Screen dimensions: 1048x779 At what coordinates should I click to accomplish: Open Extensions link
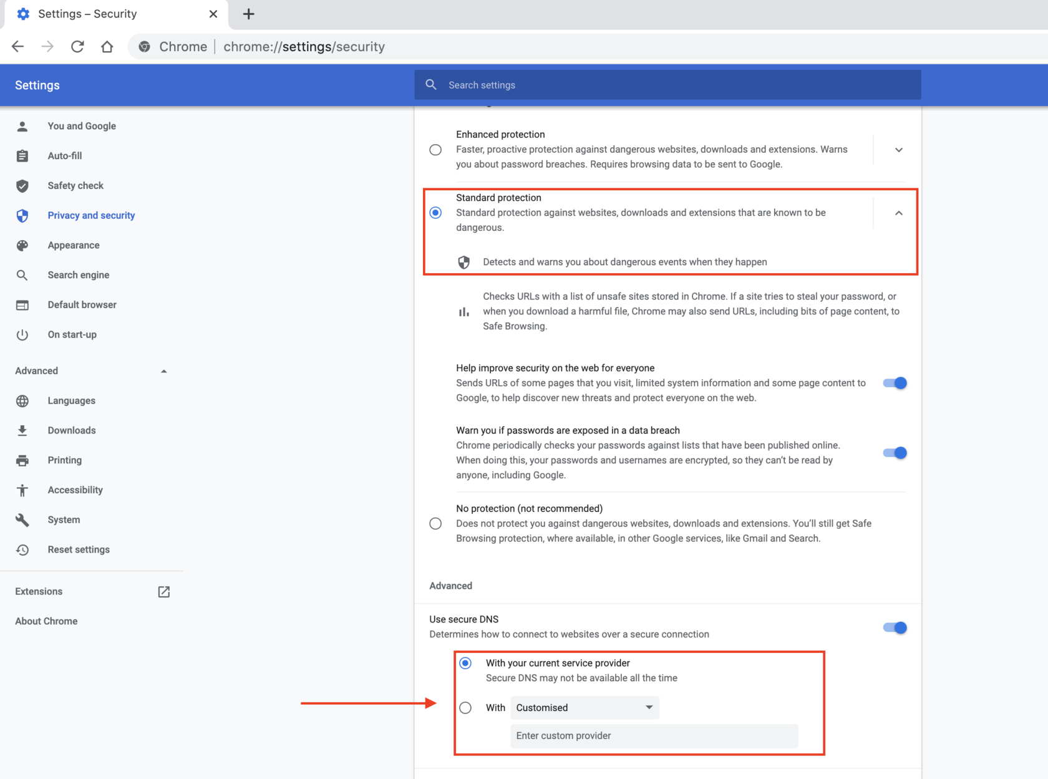pyautogui.click(x=39, y=591)
